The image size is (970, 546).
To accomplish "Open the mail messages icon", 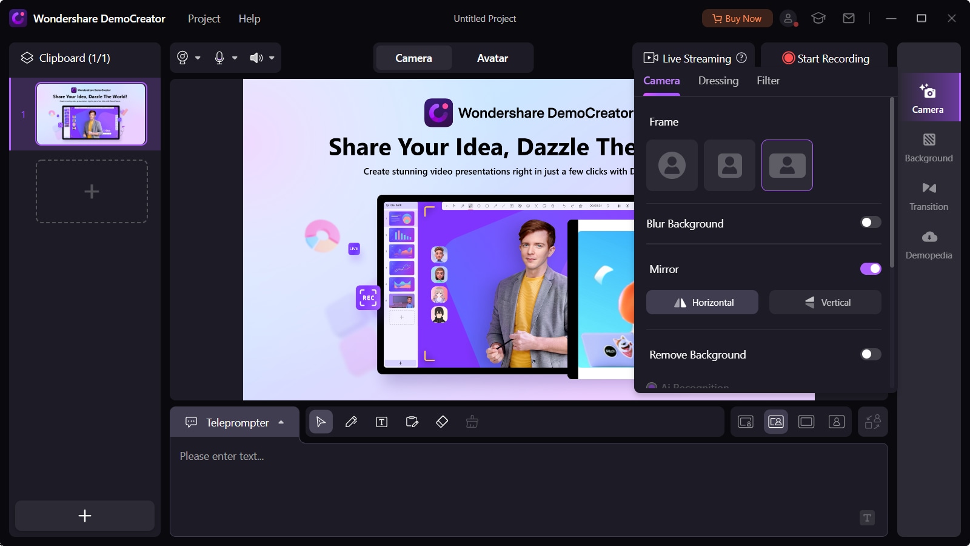I will coord(849,18).
